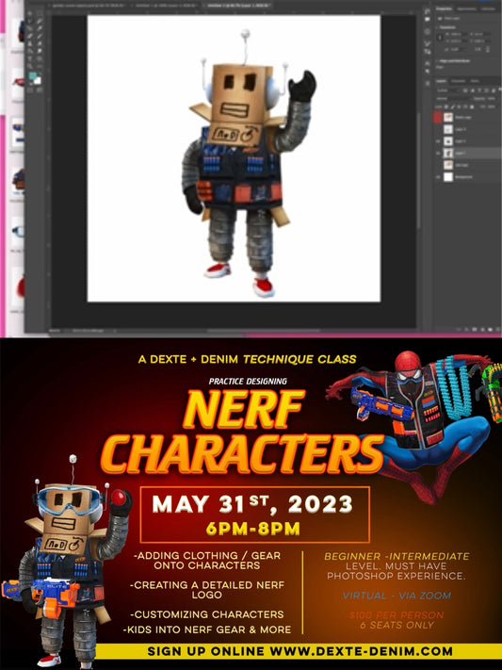Switch to the Layers tab

[x=442, y=81]
